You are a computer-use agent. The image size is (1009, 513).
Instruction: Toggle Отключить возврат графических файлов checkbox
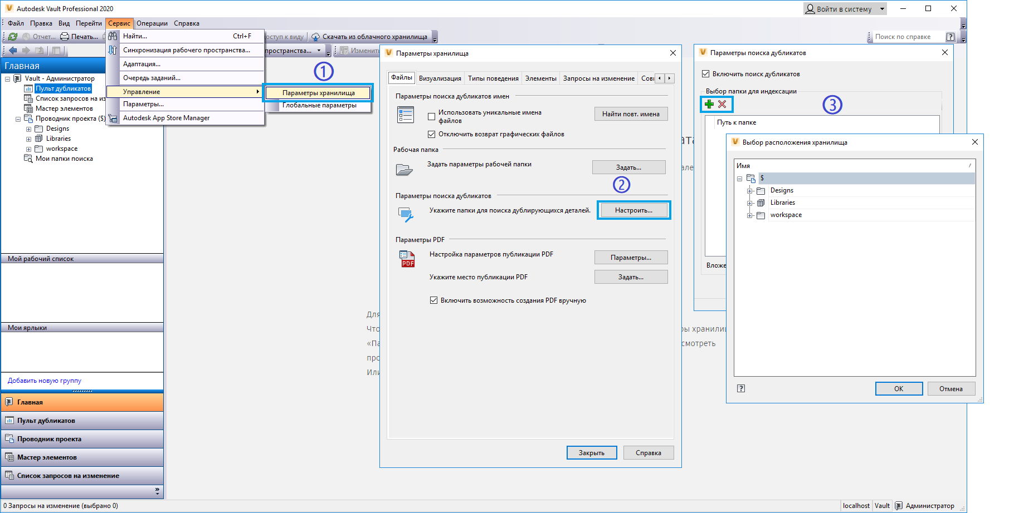tap(431, 134)
